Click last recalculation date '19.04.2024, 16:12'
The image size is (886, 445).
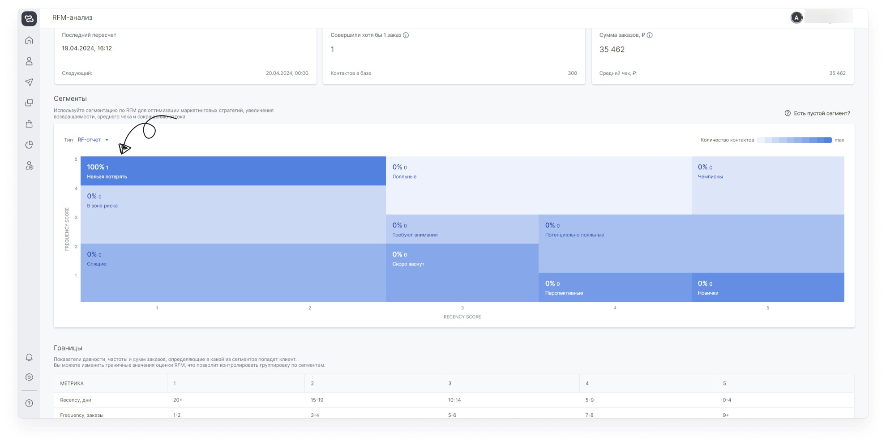87,48
